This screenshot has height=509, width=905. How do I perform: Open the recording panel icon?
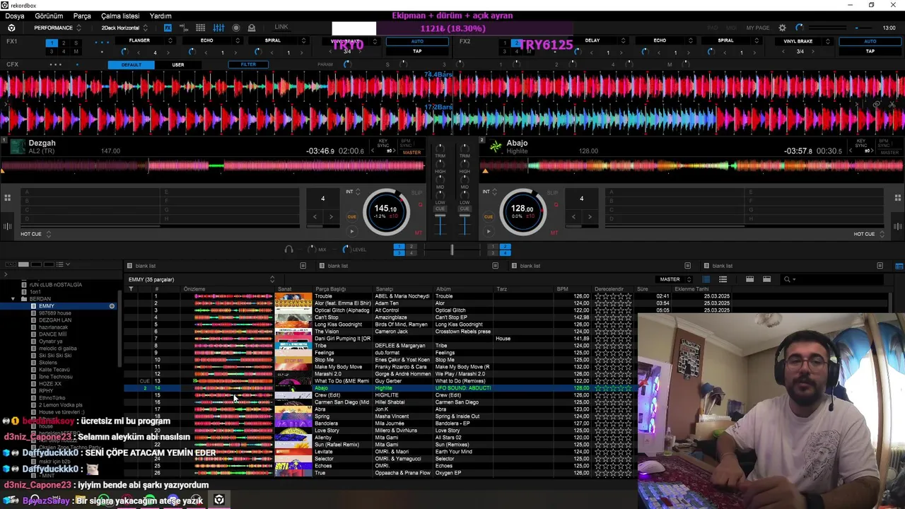point(236,28)
